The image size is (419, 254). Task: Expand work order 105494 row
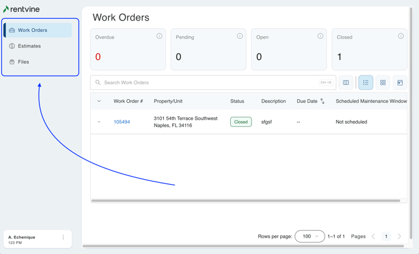pos(99,122)
